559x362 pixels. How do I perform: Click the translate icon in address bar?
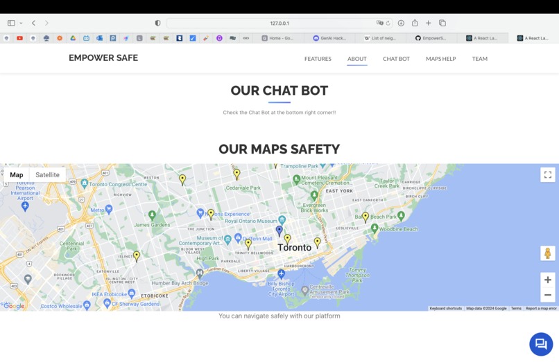click(379, 23)
